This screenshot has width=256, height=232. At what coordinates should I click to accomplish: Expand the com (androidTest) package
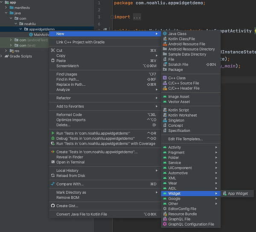(11, 40)
